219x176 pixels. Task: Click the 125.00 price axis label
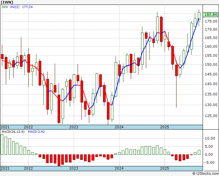click(x=211, y=116)
